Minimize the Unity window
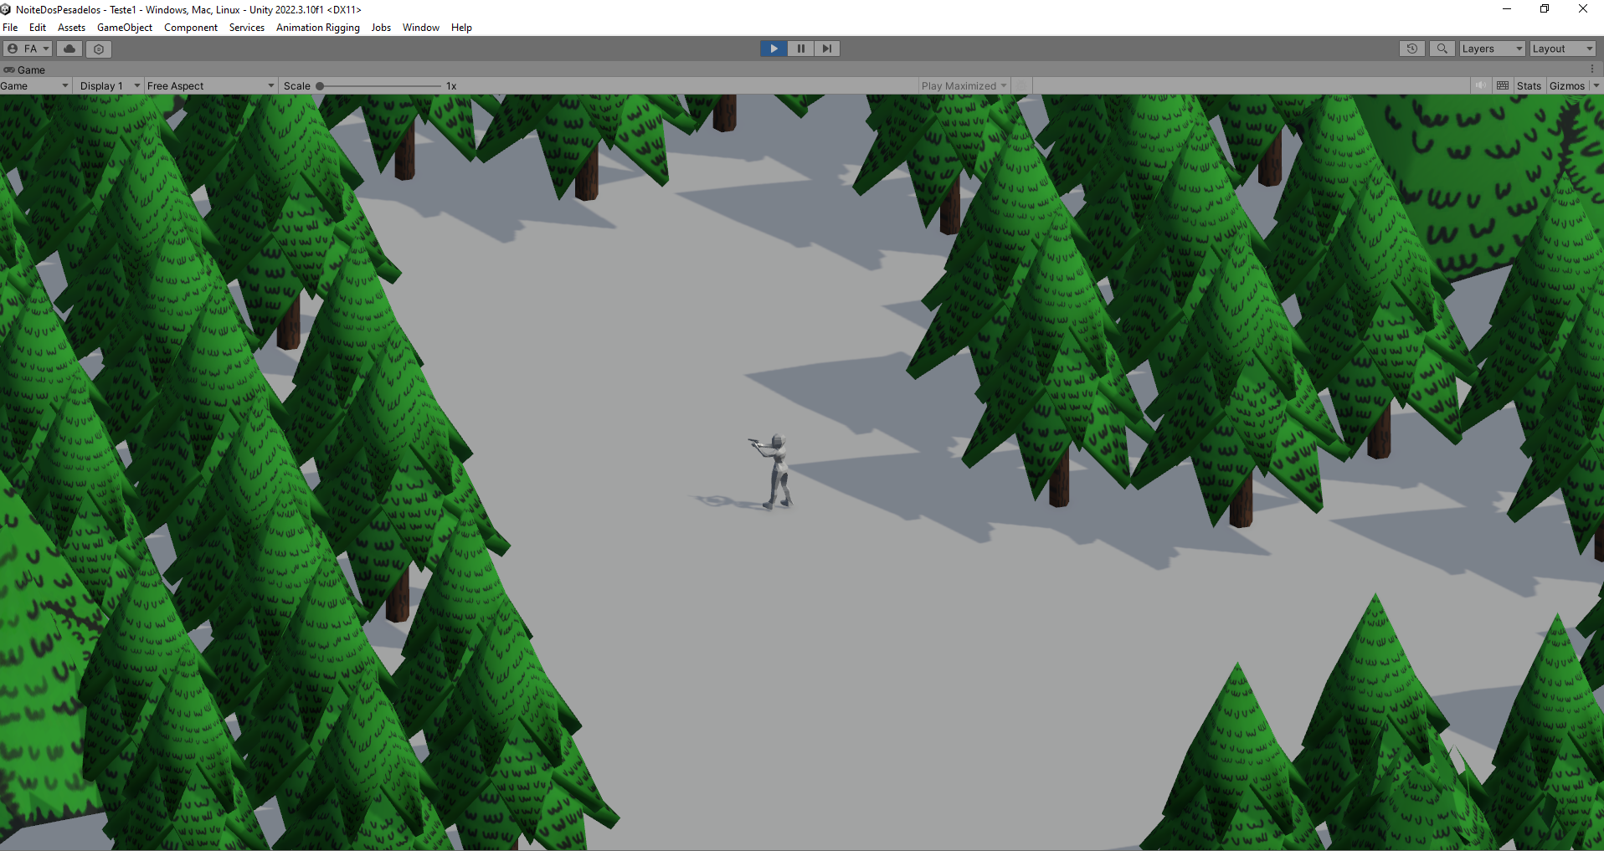The height and width of the screenshot is (851, 1604). click(x=1507, y=9)
